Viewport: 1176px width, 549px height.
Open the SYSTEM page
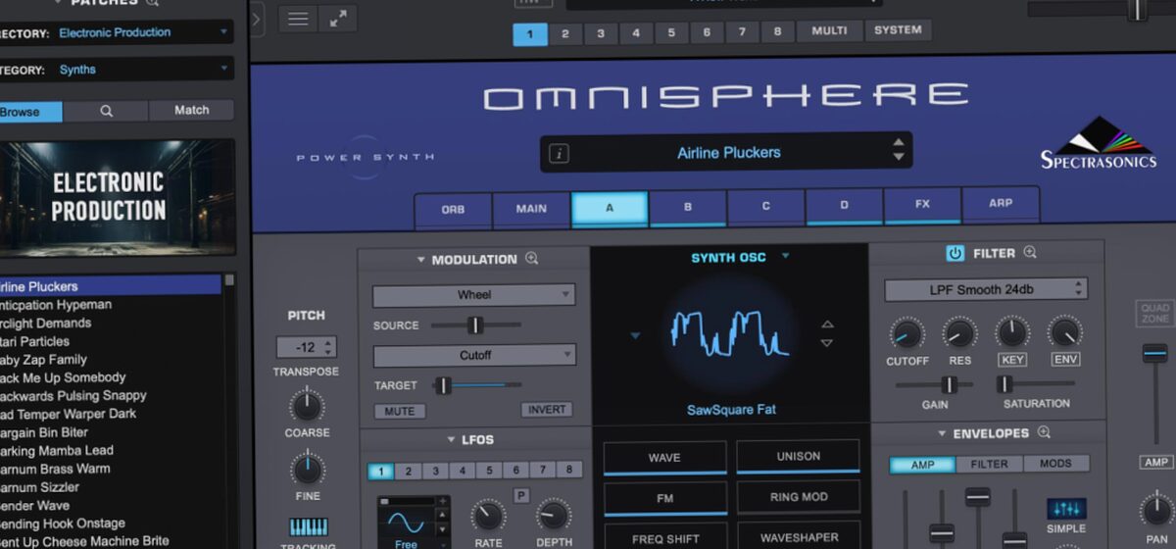coord(898,30)
